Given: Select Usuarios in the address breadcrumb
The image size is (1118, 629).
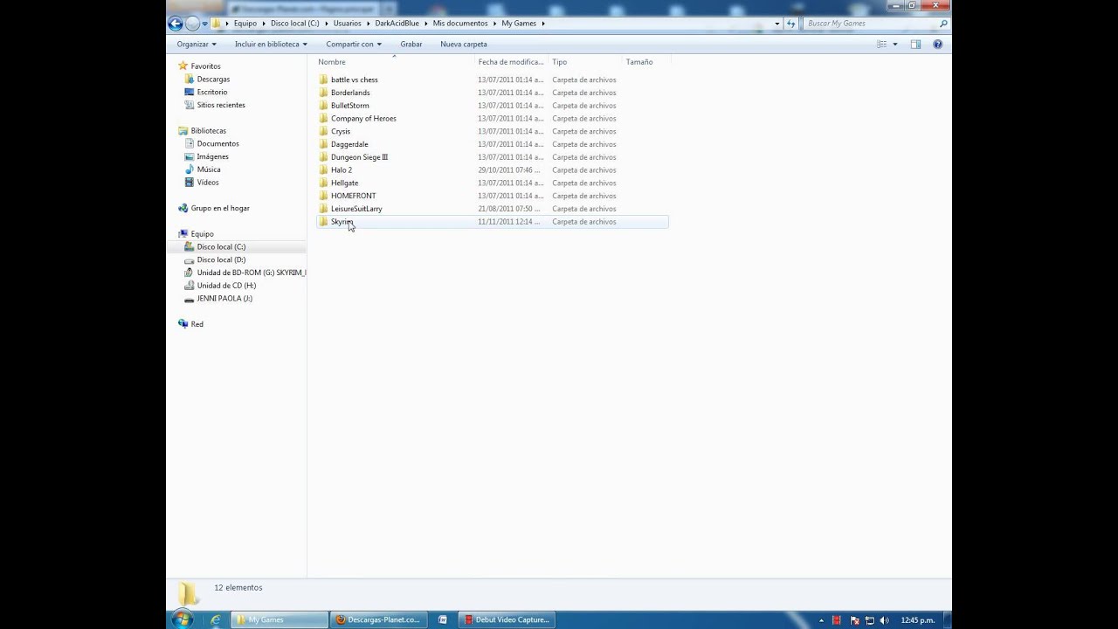Looking at the screenshot, I should (x=347, y=24).
